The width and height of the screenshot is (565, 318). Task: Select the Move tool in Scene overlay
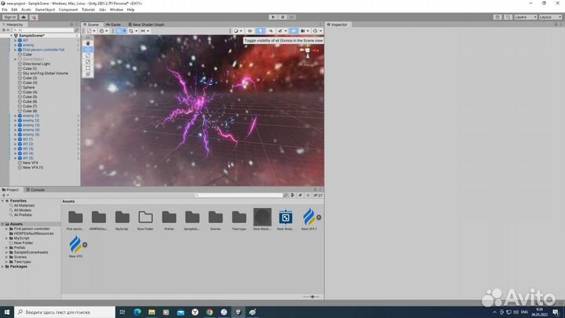[x=88, y=49]
